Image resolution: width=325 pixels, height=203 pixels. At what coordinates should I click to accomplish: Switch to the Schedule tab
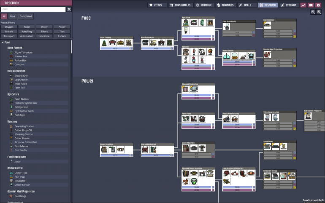click(x=204, y=5)
